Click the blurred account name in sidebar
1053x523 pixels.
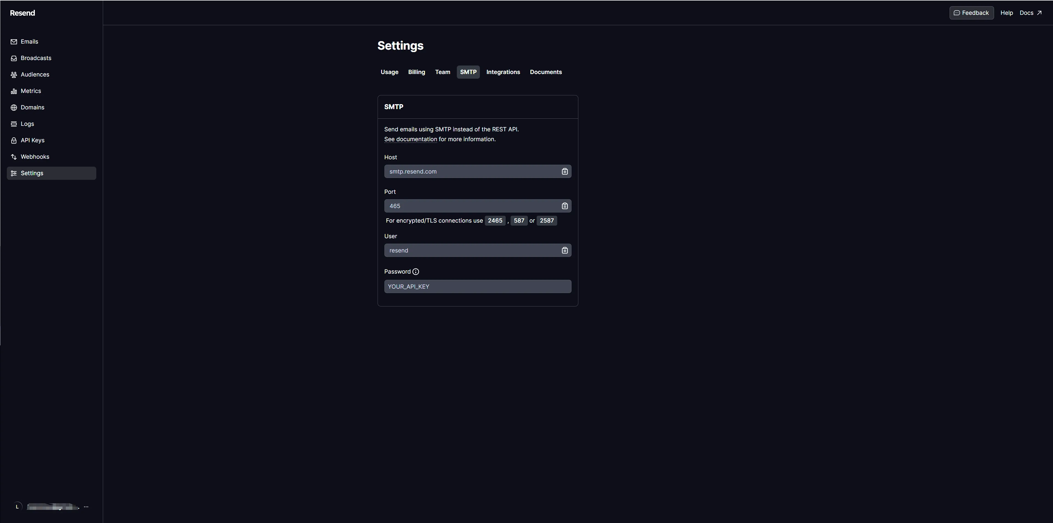pyautogui.click(x=53, y=507)
